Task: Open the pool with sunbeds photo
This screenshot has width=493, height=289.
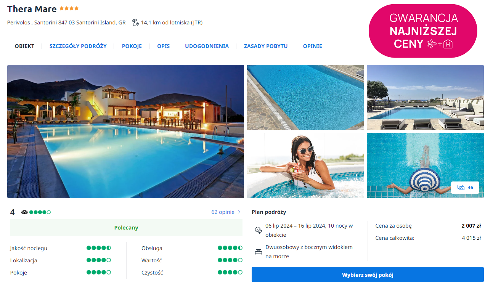Action: [425, 97]
